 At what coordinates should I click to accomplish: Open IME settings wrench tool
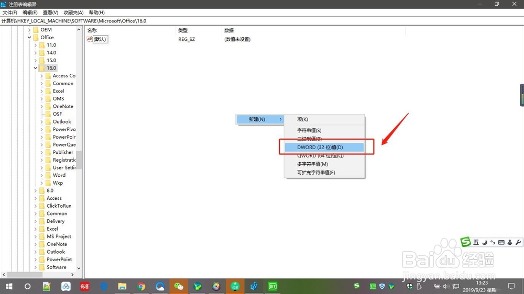pos(518,242)
